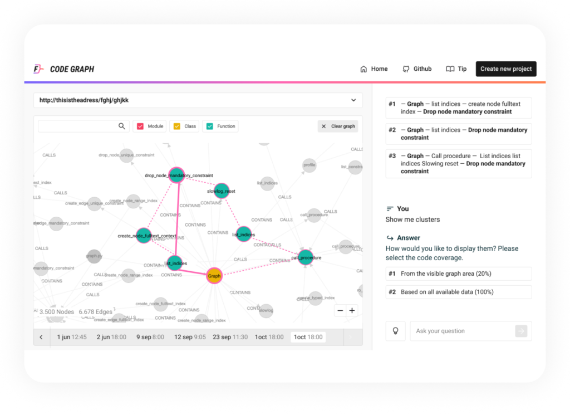Choose coverage option #2 based on all data
This screenshot has height=415, width=570.
[x=458, y=291]
